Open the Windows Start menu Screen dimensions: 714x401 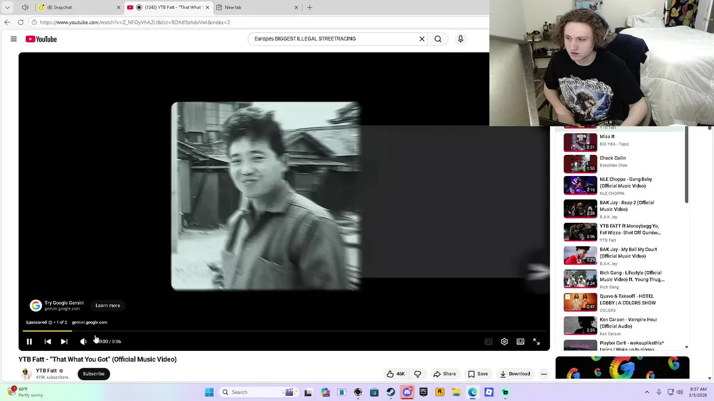(x=209, y=392)
